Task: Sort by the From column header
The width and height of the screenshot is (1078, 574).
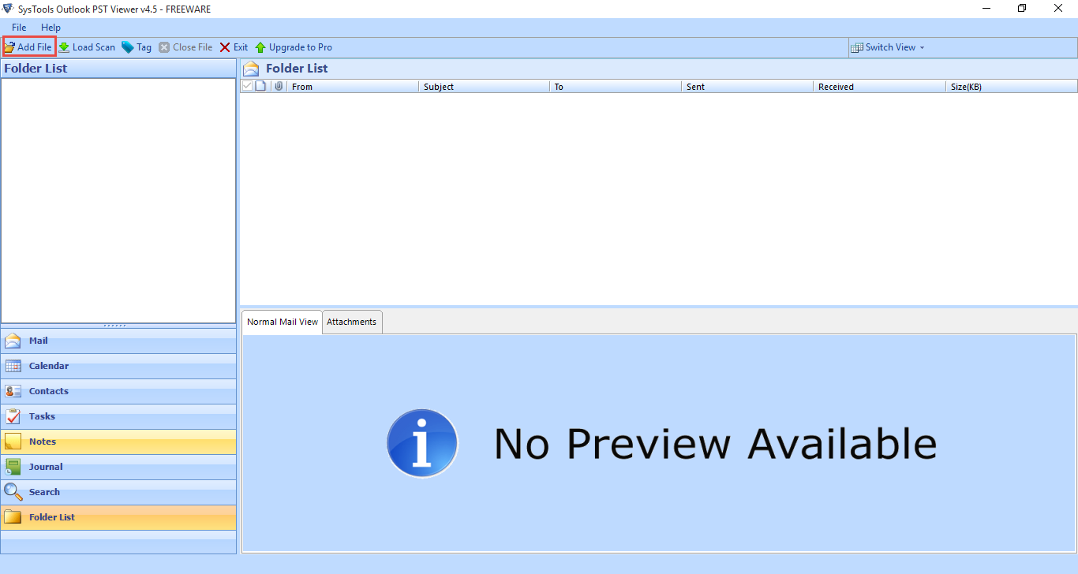Action: point(352,87)
